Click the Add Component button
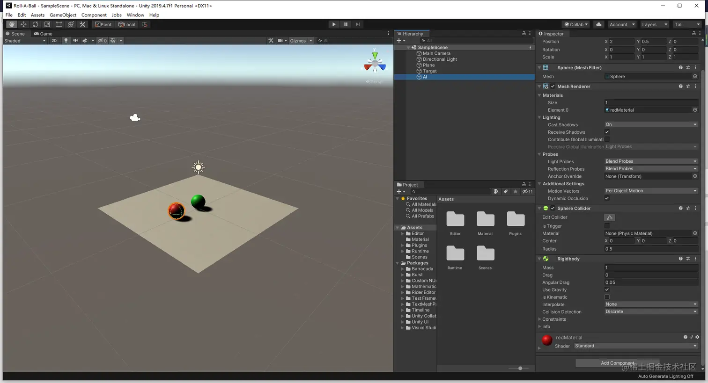This screenshot has height=383, width=708. point(618,363)
